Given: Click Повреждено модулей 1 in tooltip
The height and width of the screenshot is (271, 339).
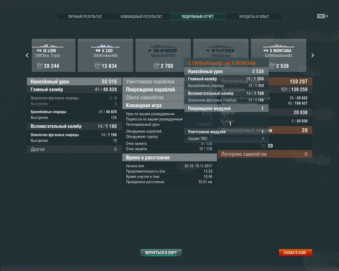Looking at the screenshot, I should click(x=226, y=108).
